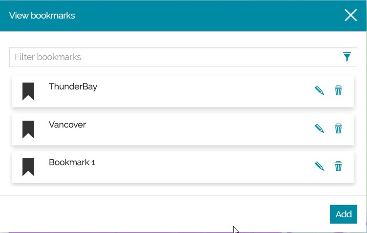367x233 pixels.
Task: Click the trash icon for Bookmark 1
Action: click(x=338, y=166)
